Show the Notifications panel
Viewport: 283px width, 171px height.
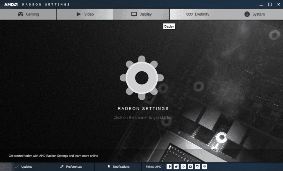tap(118, 167)
